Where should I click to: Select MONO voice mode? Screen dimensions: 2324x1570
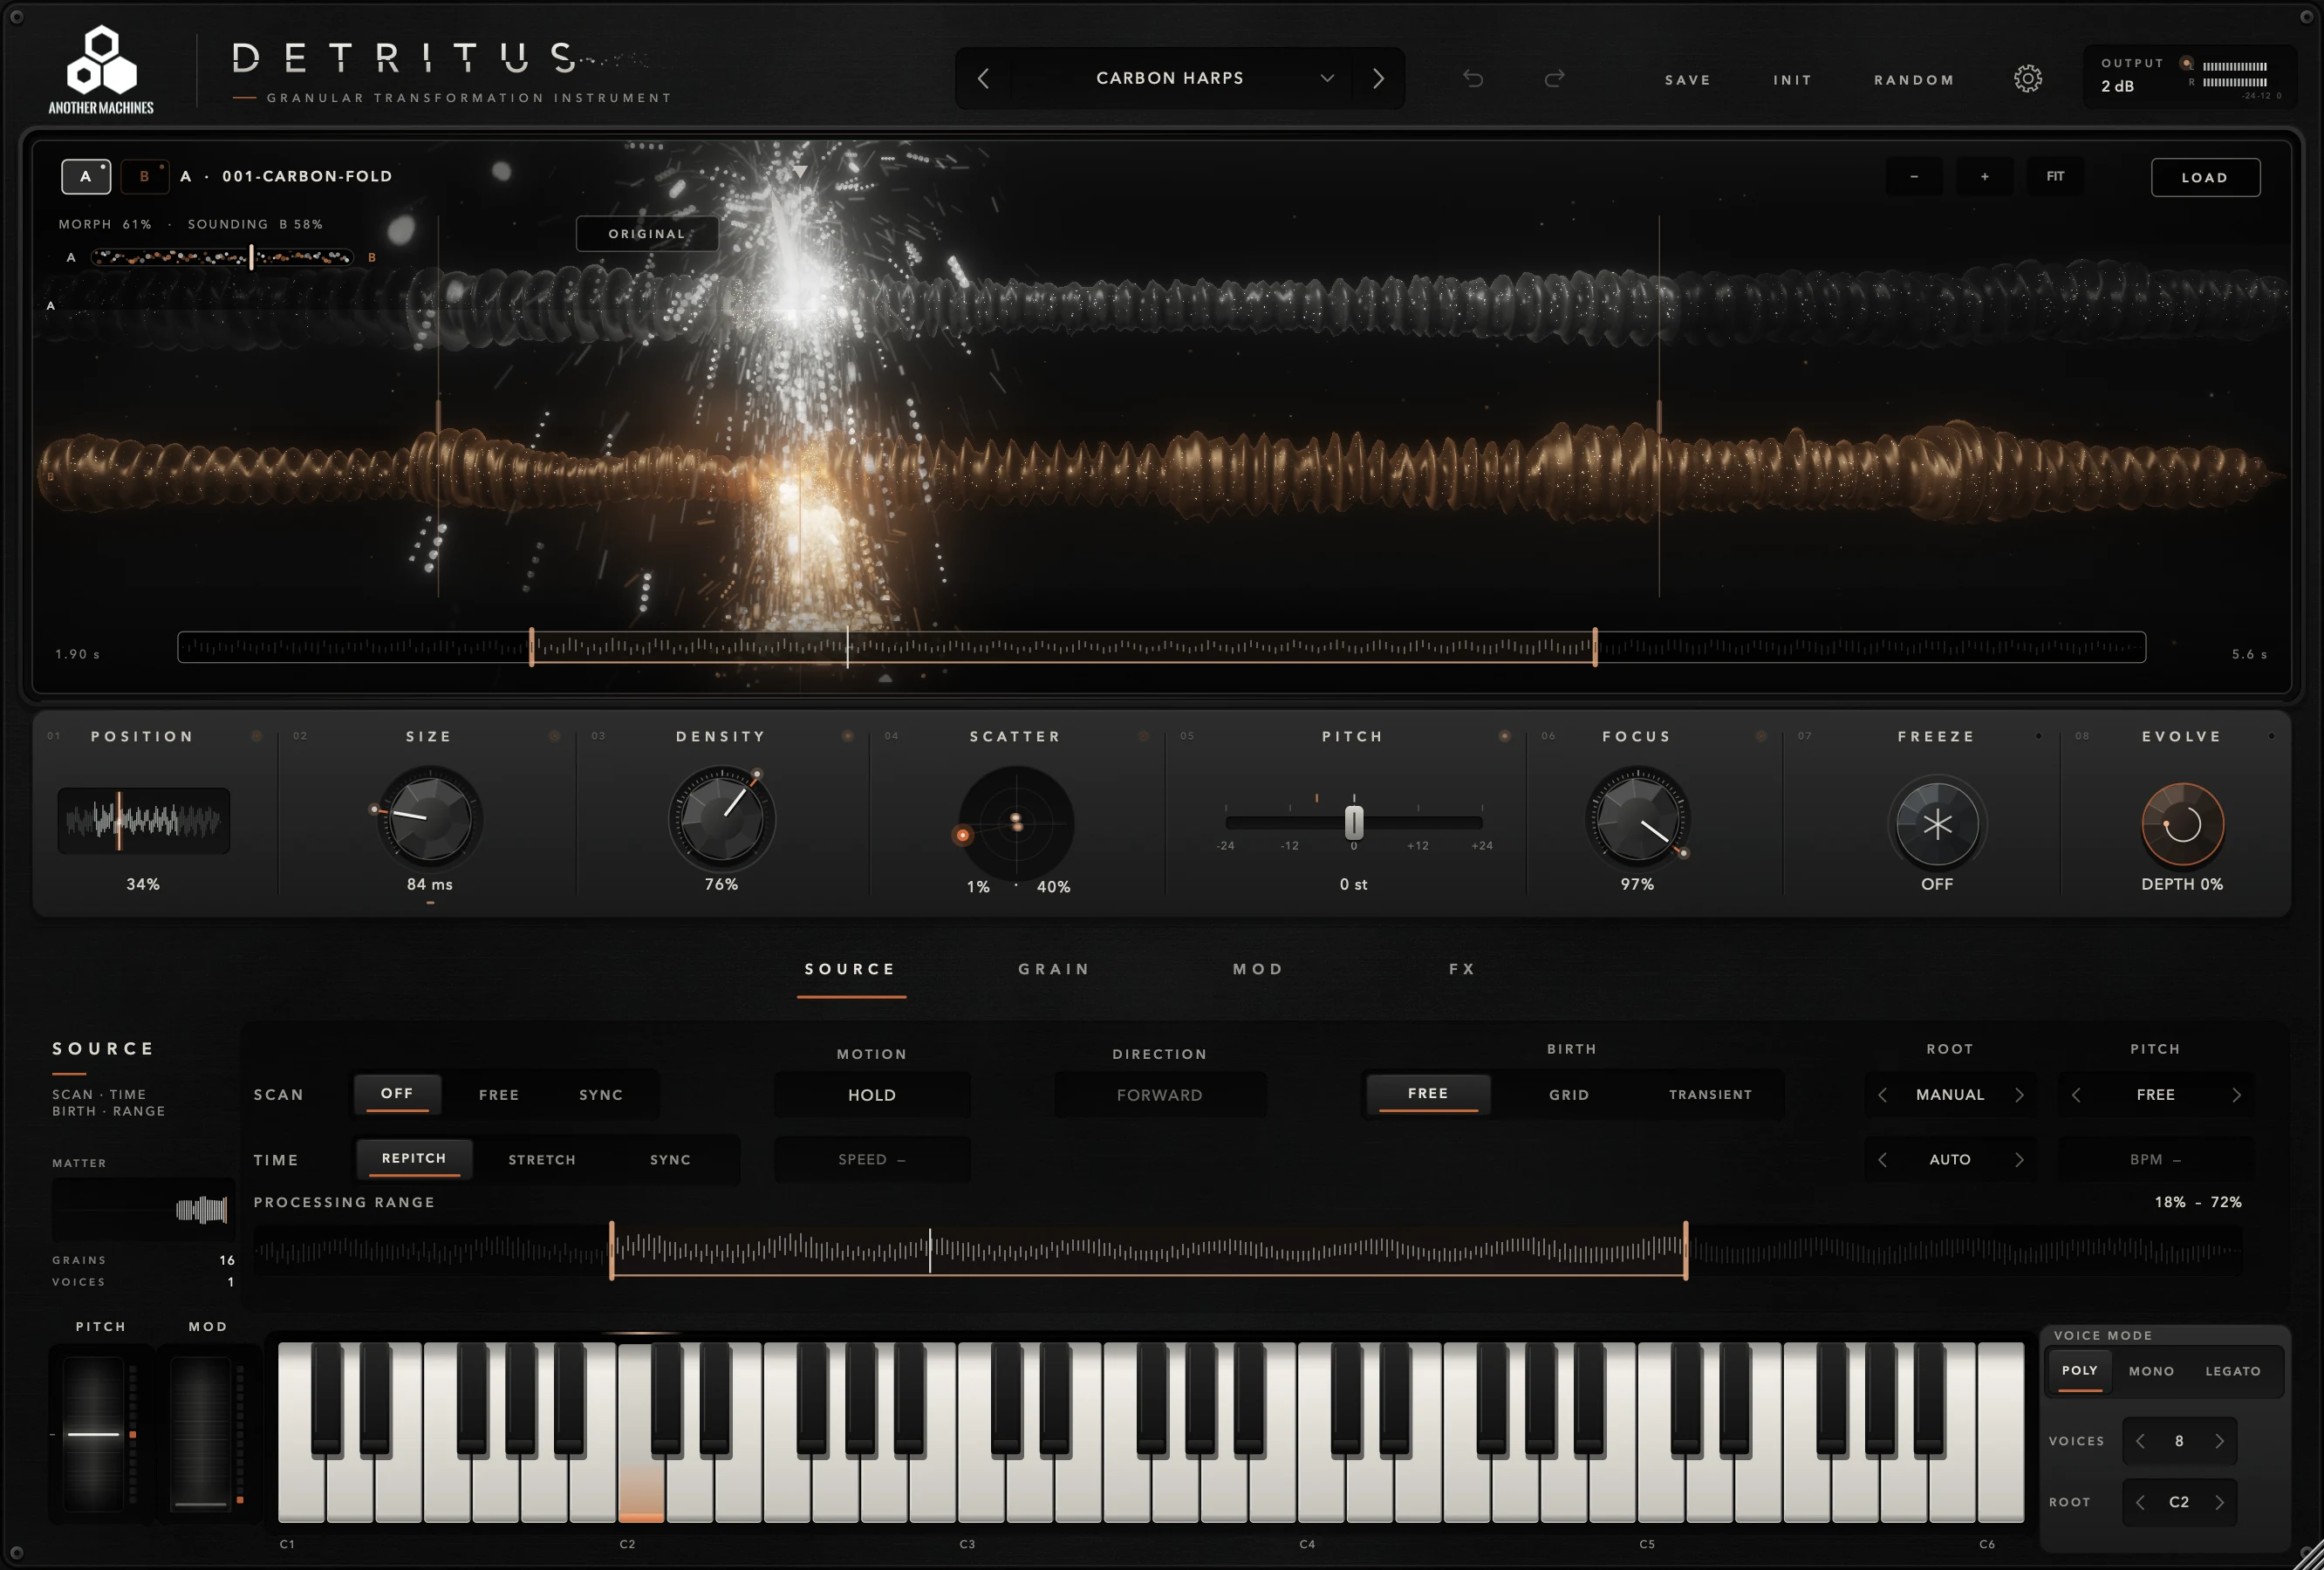2151,1371
